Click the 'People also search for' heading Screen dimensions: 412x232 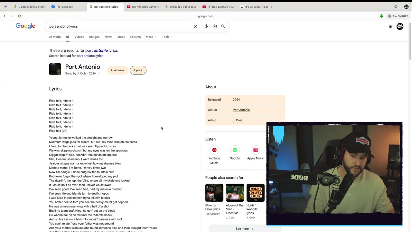pyautogui.click(x=224, y=178)
